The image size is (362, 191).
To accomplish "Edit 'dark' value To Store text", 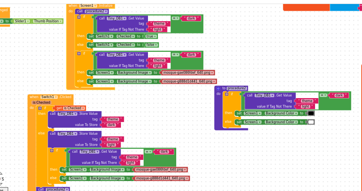I will [x=111, y=125].
